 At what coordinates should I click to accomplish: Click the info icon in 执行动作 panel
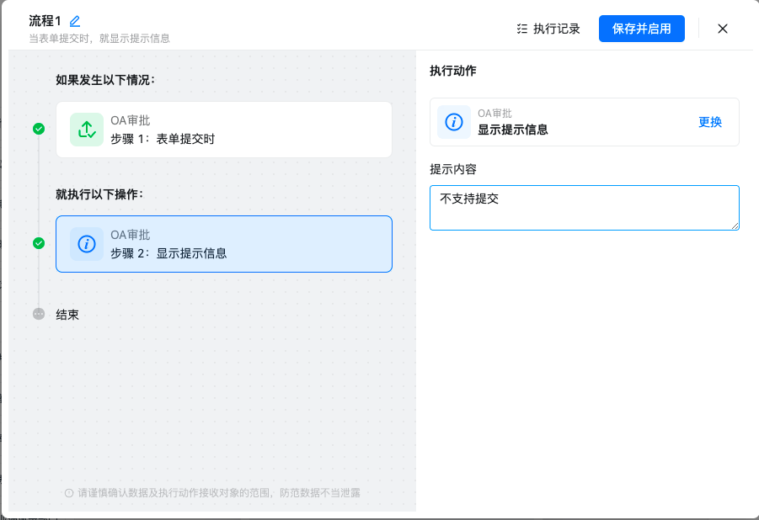[453, 122]
